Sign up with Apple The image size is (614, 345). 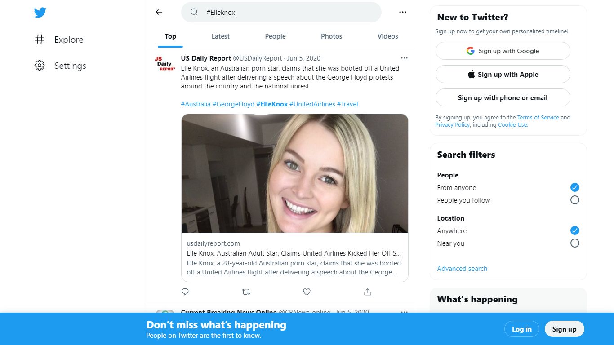[503, 74]
